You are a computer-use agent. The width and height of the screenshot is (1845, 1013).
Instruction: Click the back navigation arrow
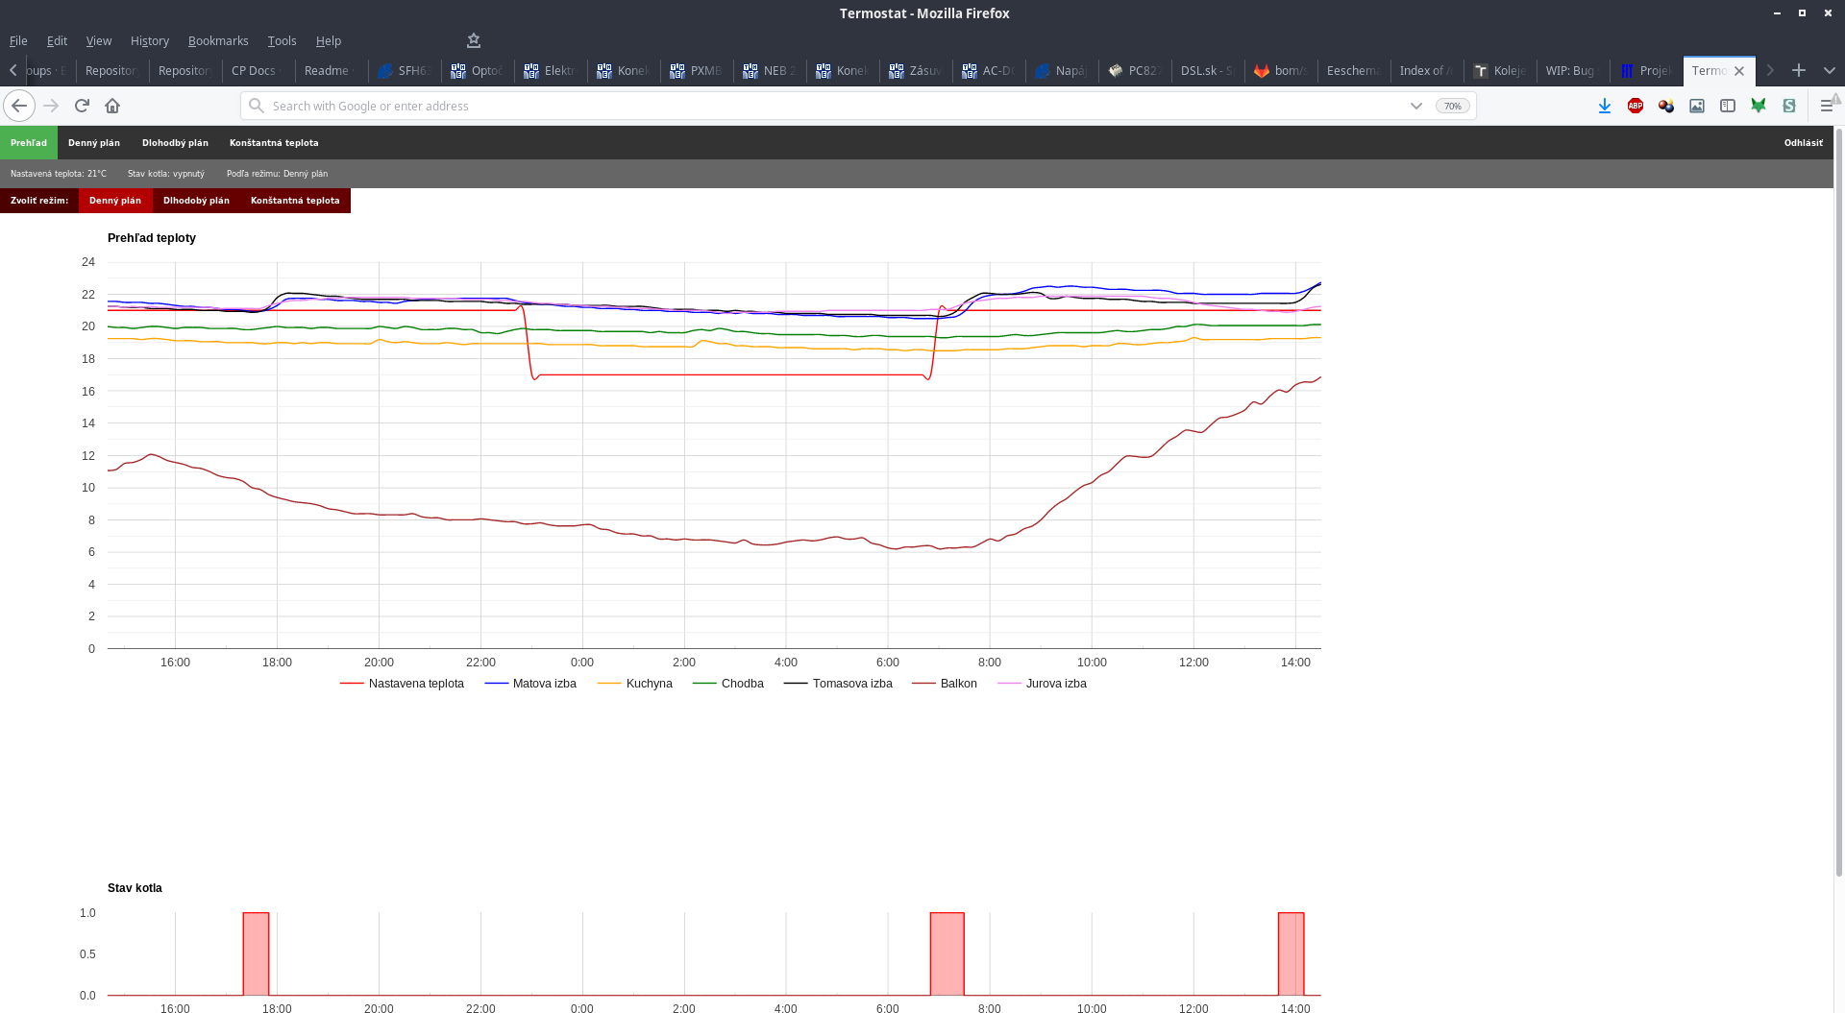19,106
